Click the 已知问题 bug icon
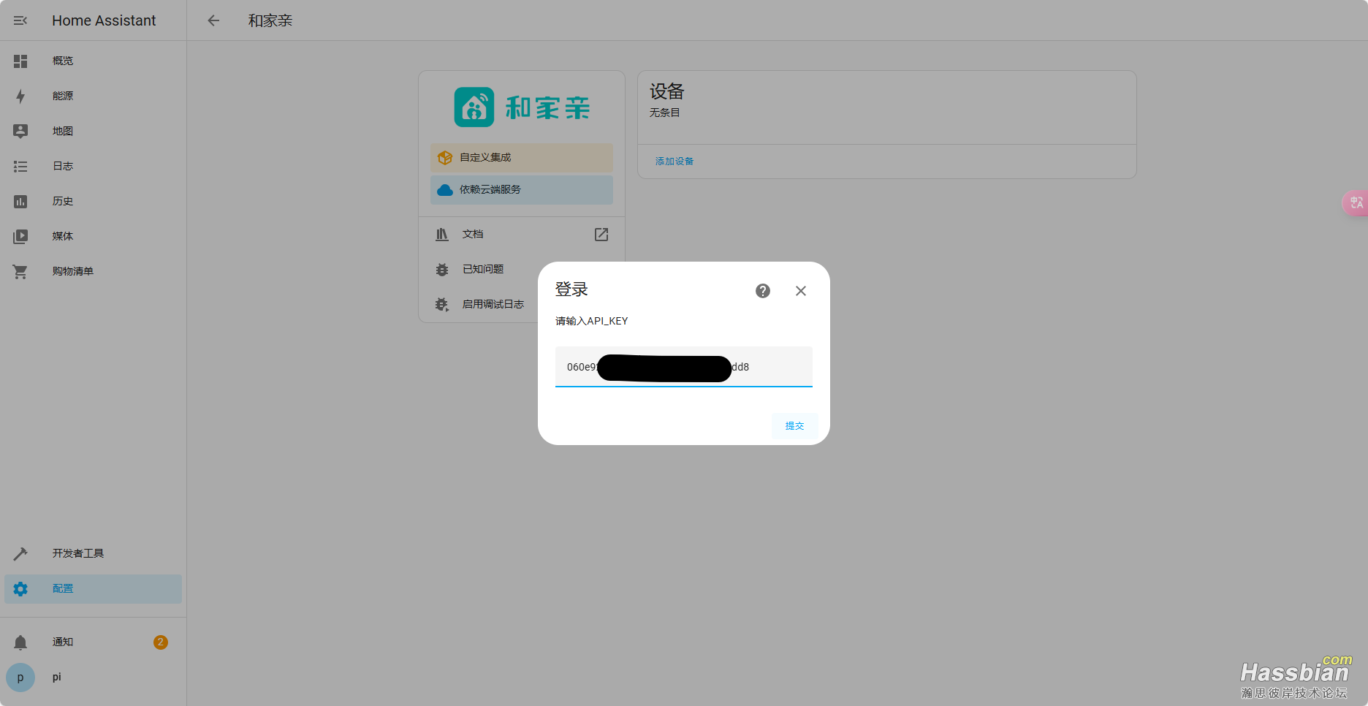Screen dimensions: 1368x706 [x=442, y=270]
